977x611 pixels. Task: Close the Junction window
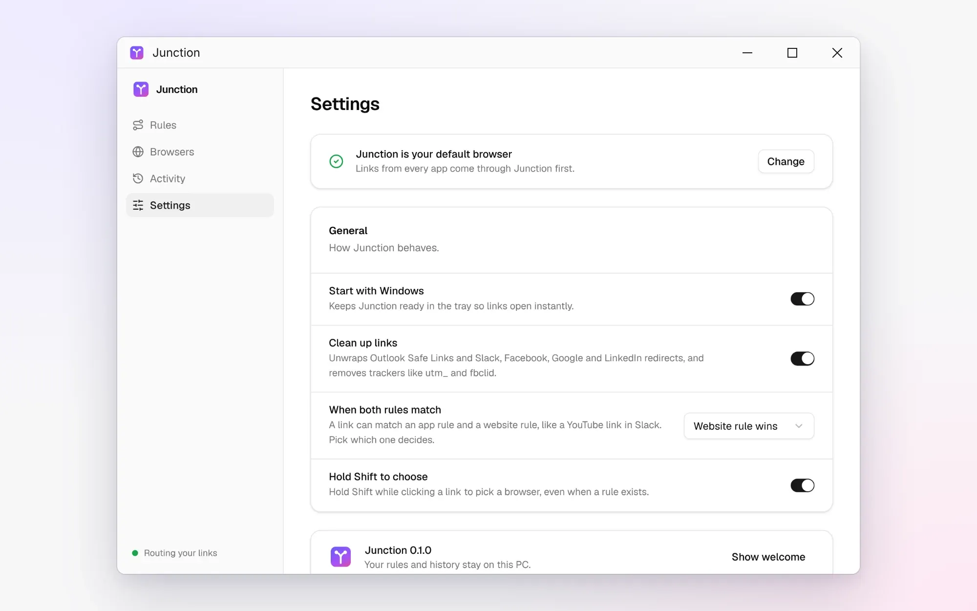(837, 53)
